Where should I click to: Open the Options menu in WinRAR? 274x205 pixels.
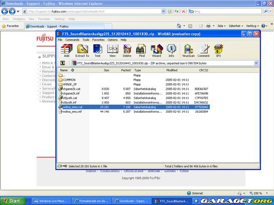[x=113, y=40]
